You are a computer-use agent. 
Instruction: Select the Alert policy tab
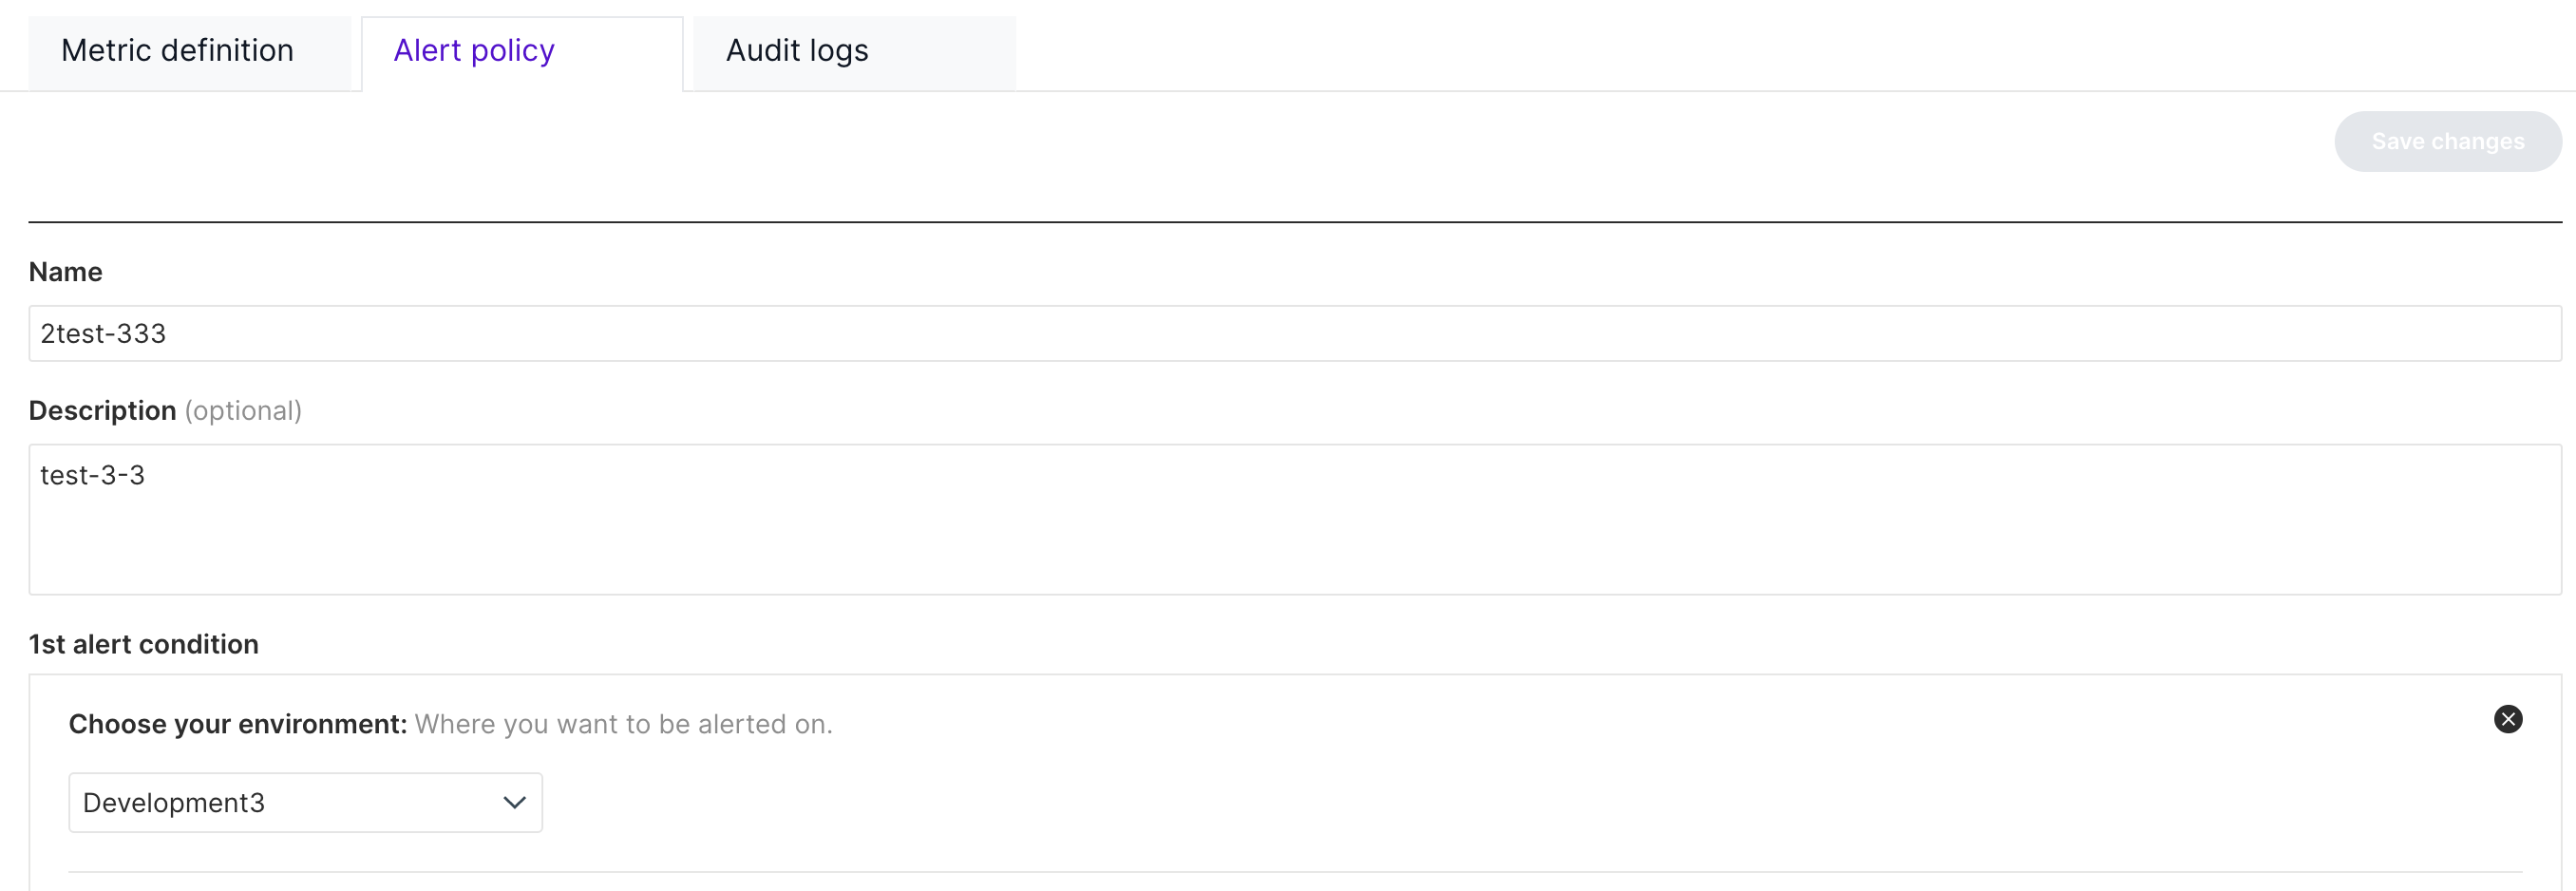click(474, 51)
